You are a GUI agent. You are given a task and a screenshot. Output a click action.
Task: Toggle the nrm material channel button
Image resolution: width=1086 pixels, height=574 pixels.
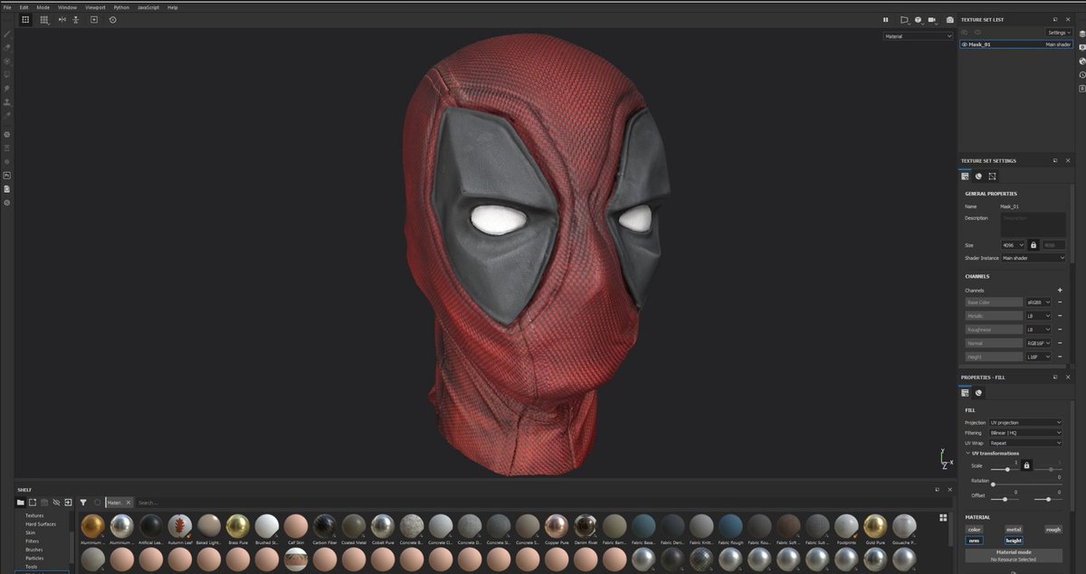coord(974,541)
